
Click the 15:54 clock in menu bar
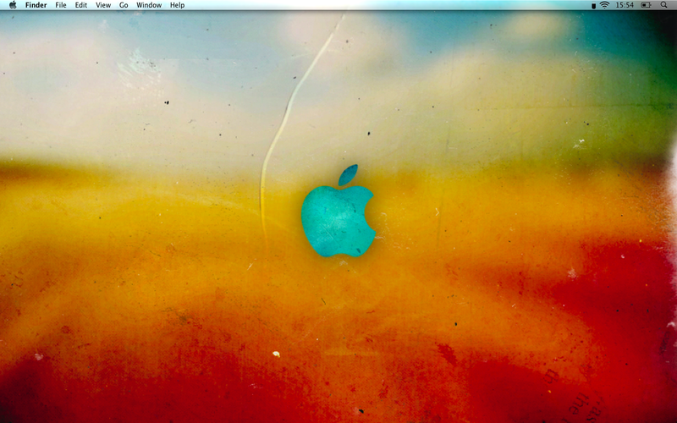click(x=625, y=5)
